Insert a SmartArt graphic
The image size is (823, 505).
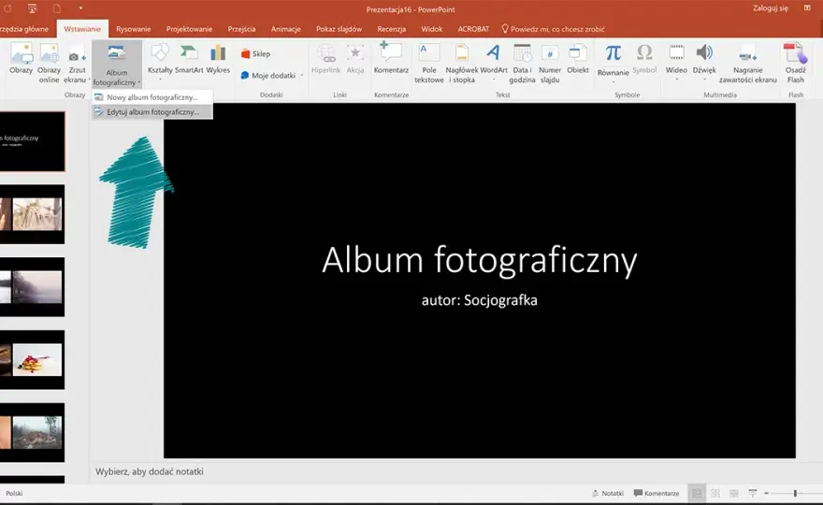pyautogui.click(x=188, y=58)
